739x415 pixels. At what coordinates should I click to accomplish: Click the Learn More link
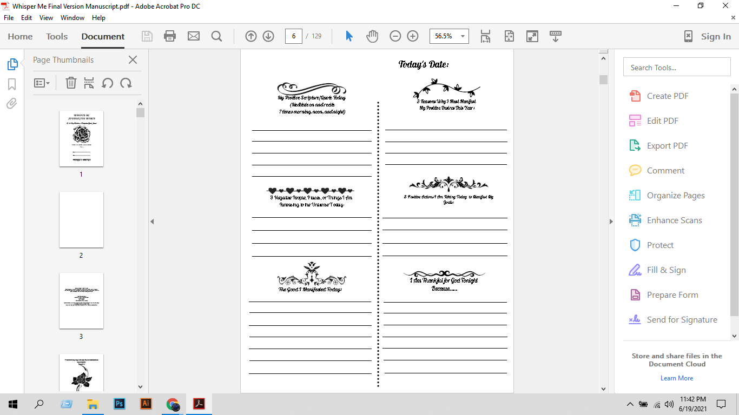676,378
